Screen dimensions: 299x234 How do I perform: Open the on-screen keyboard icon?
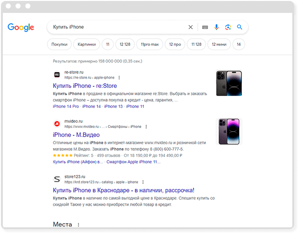(x=205, y=27)
